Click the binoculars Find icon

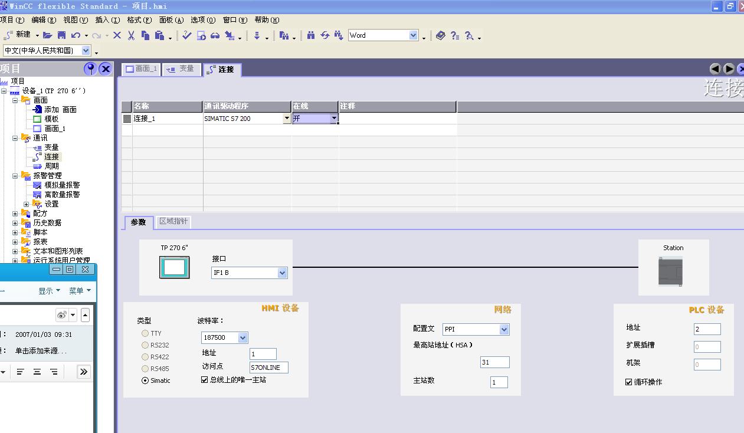(x=310, y=35)
